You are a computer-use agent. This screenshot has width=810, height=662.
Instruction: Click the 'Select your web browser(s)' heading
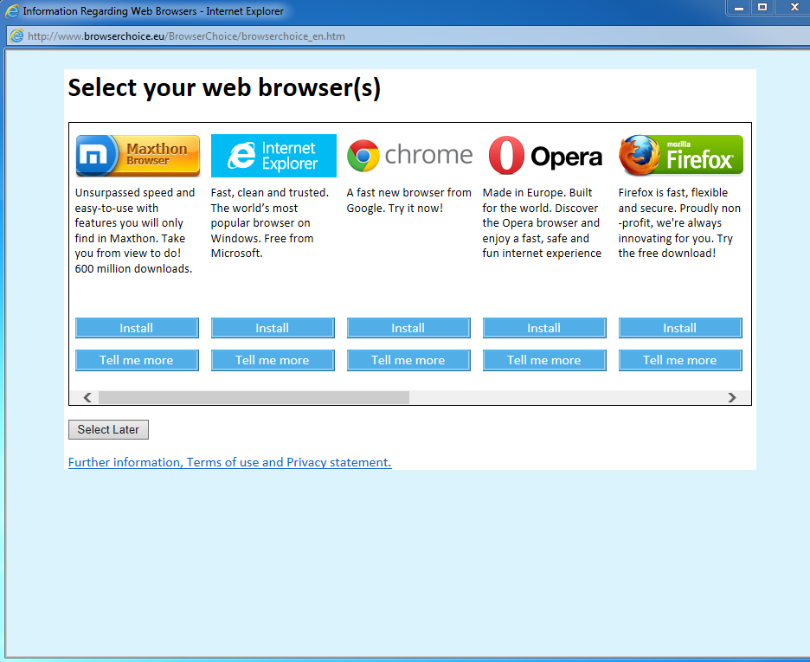click(225, 87)
